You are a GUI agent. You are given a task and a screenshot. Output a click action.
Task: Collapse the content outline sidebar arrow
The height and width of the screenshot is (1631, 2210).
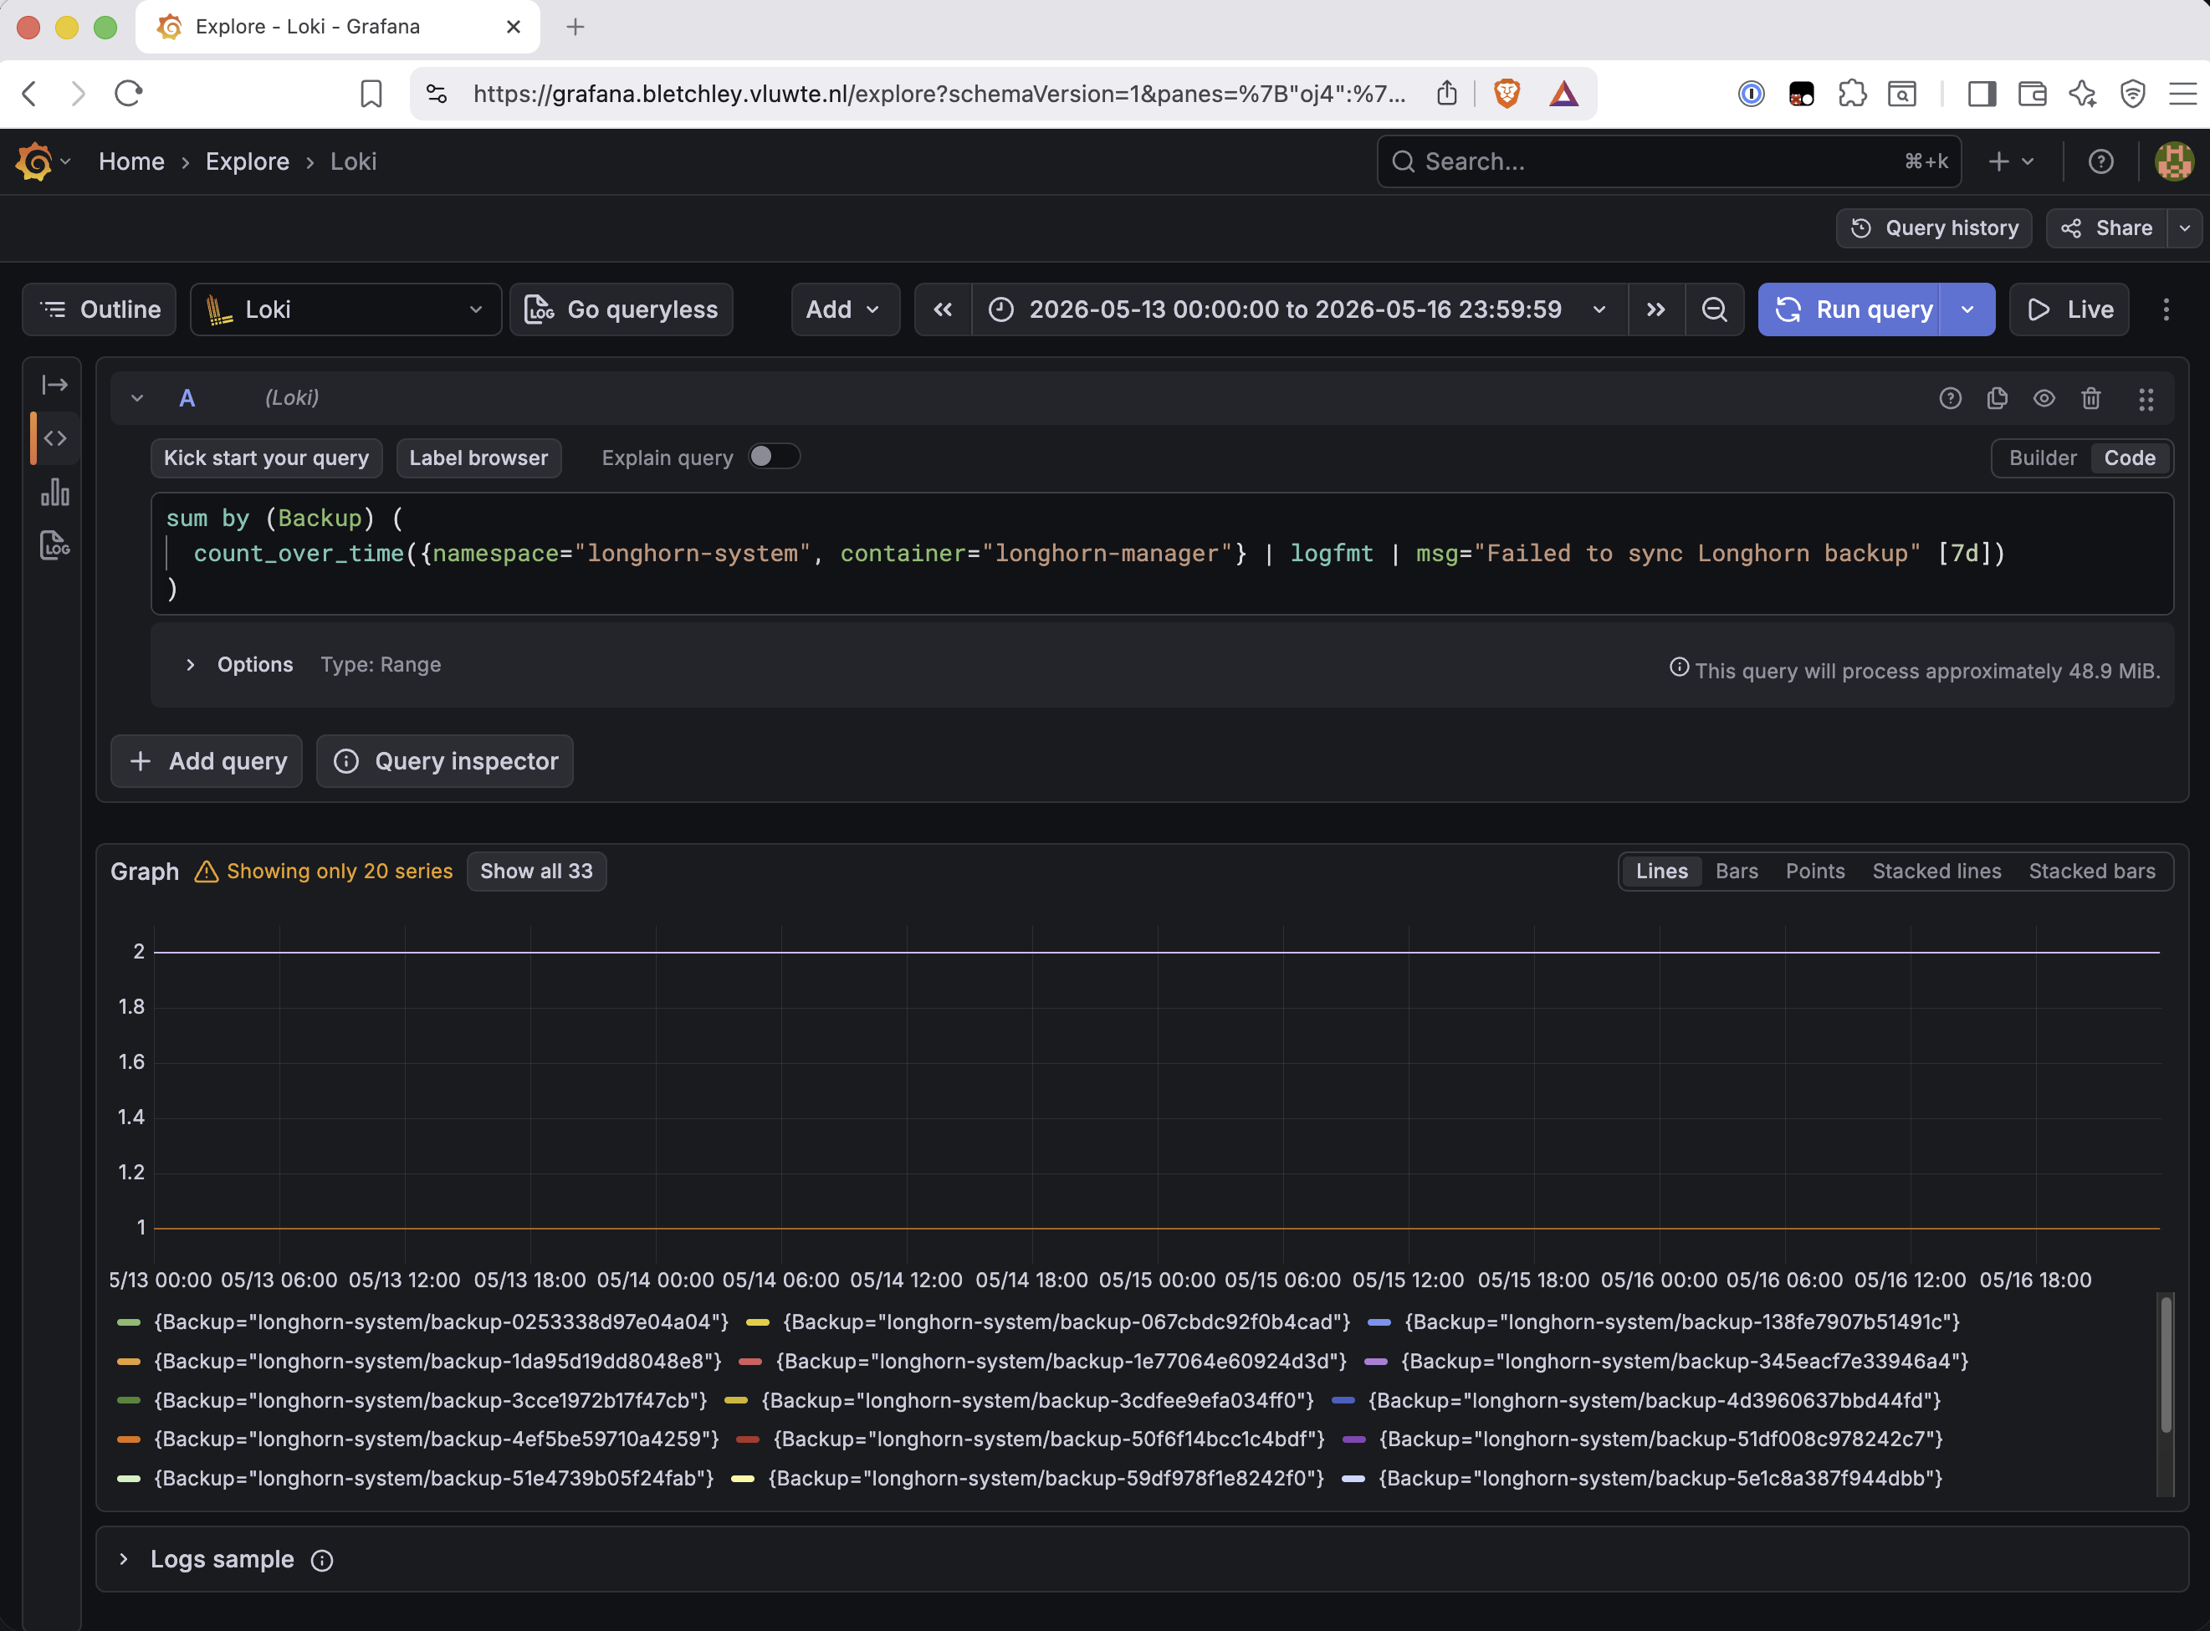pos(54,384)
